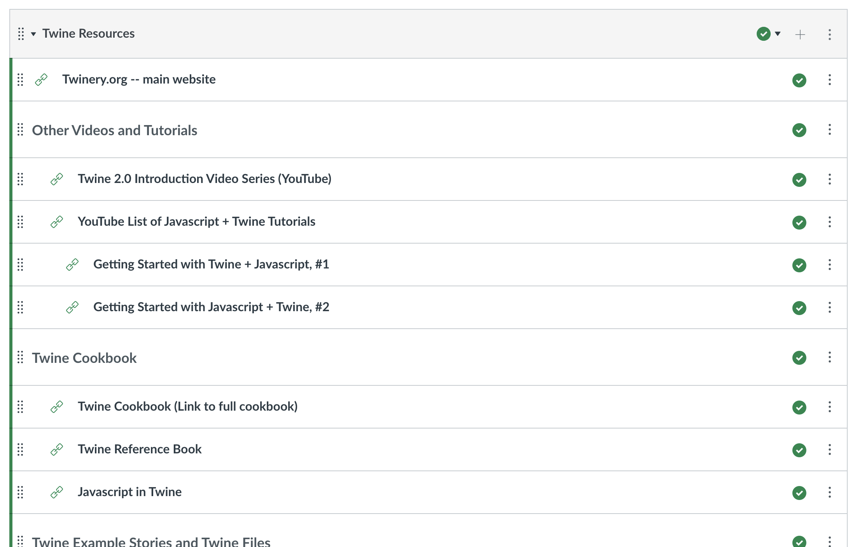The image size is (857, 547).
Task: Grab drag handle of Twine Cookbook header
Action: 21,357
